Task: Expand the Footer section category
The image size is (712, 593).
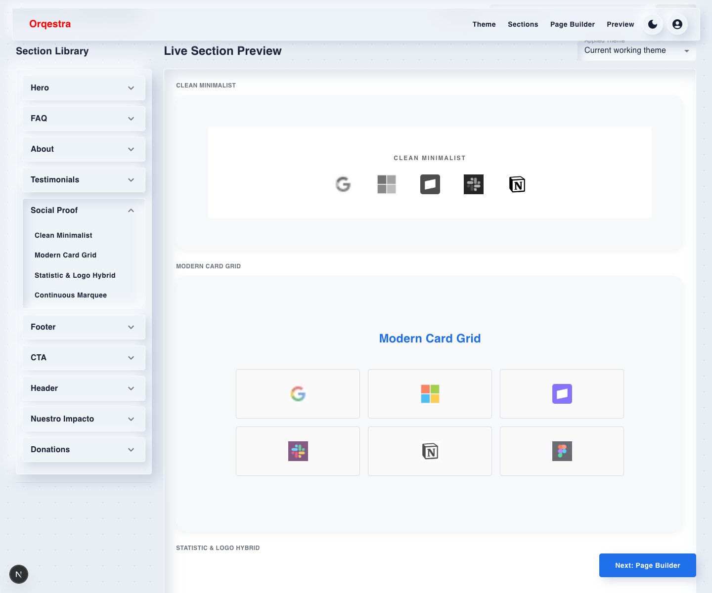Action: point(84,327)
